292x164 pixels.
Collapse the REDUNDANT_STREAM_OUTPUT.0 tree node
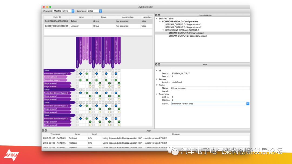163,30
